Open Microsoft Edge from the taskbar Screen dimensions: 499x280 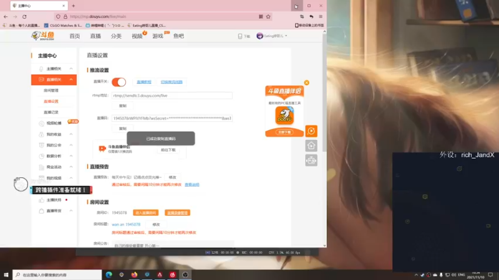109,274
